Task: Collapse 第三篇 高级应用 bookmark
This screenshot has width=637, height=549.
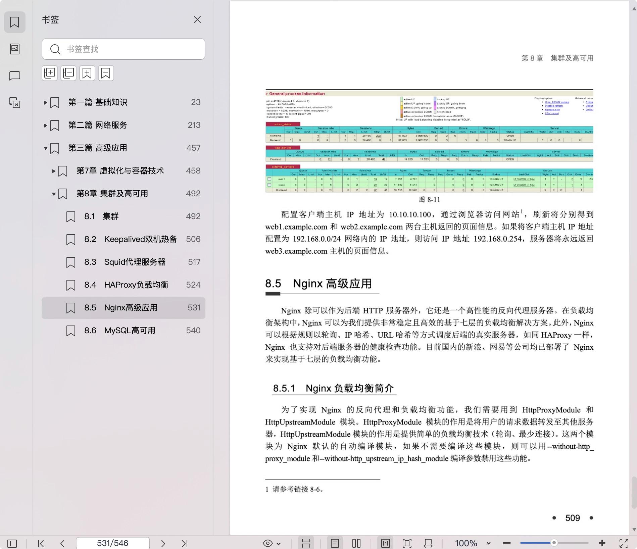Action: 46,148
